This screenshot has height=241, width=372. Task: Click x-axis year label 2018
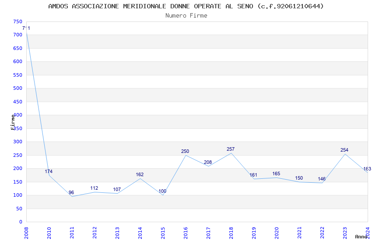pyautogui.click(x=232, y=233)
